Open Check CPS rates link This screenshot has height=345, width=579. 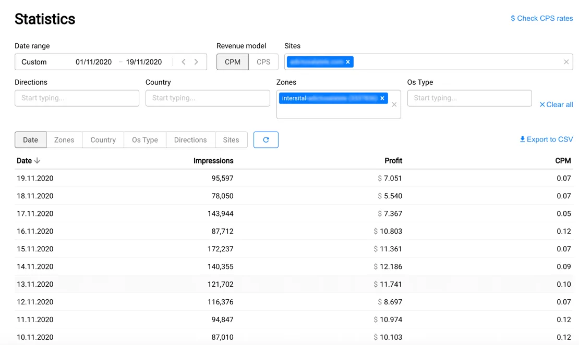[x=541, y=18]
